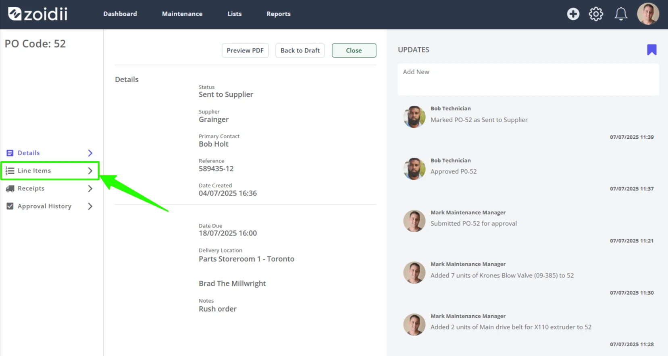Screen dimensions: 668x356
Task: Click the Line Items list icon
Action: point(10,171)
